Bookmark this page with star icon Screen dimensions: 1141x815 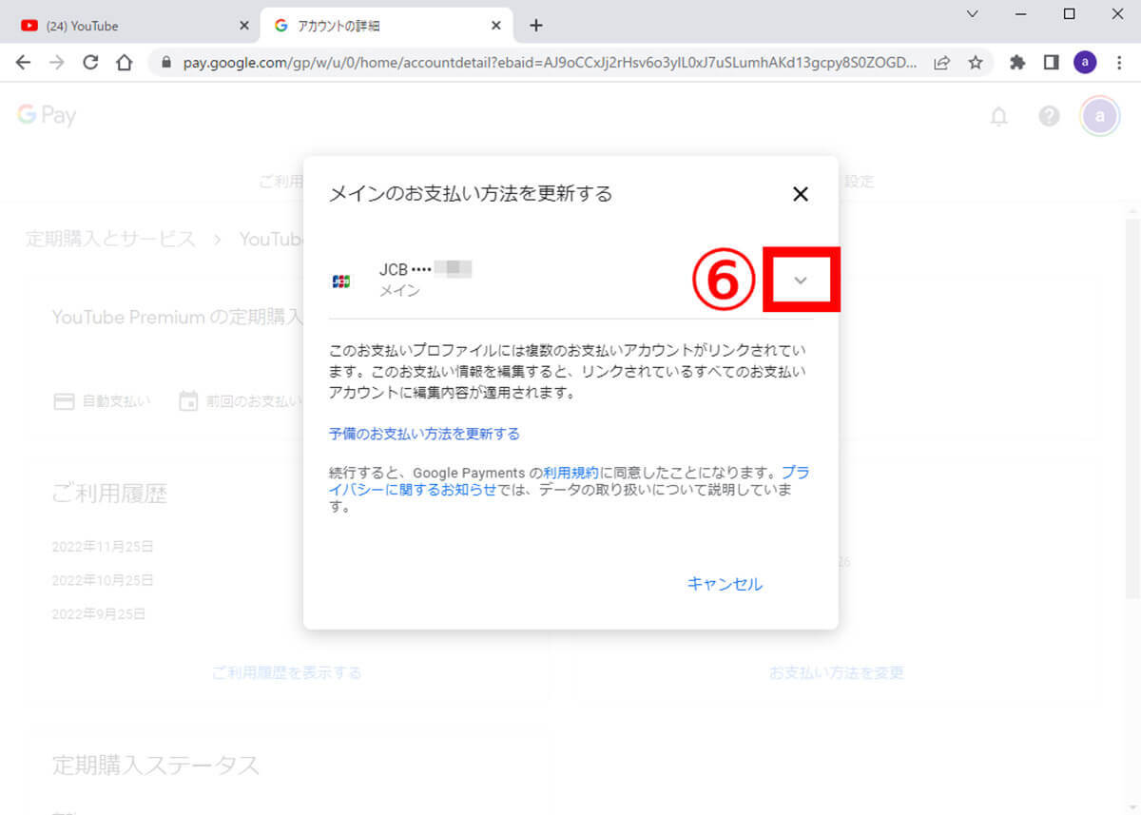[x=976, y=63]
